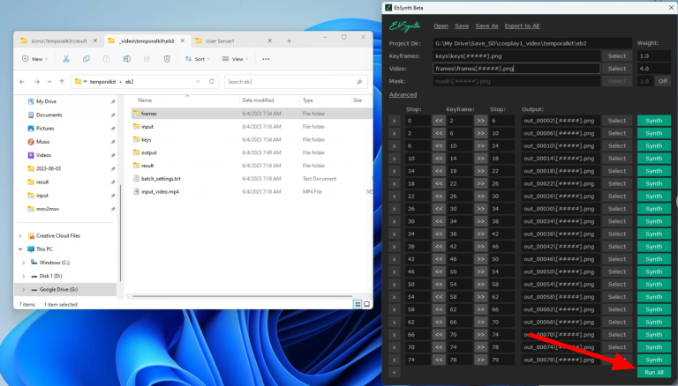This screenshot has width=678, height=386.
Task: Click Run All button in EbSynth
Action: click(654, 372)
